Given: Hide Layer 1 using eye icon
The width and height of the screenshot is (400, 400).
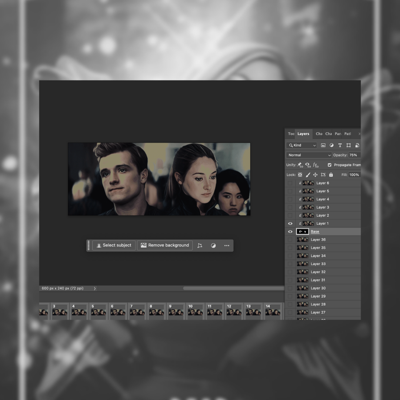Looking at the screenshot, I should point(290,223).
